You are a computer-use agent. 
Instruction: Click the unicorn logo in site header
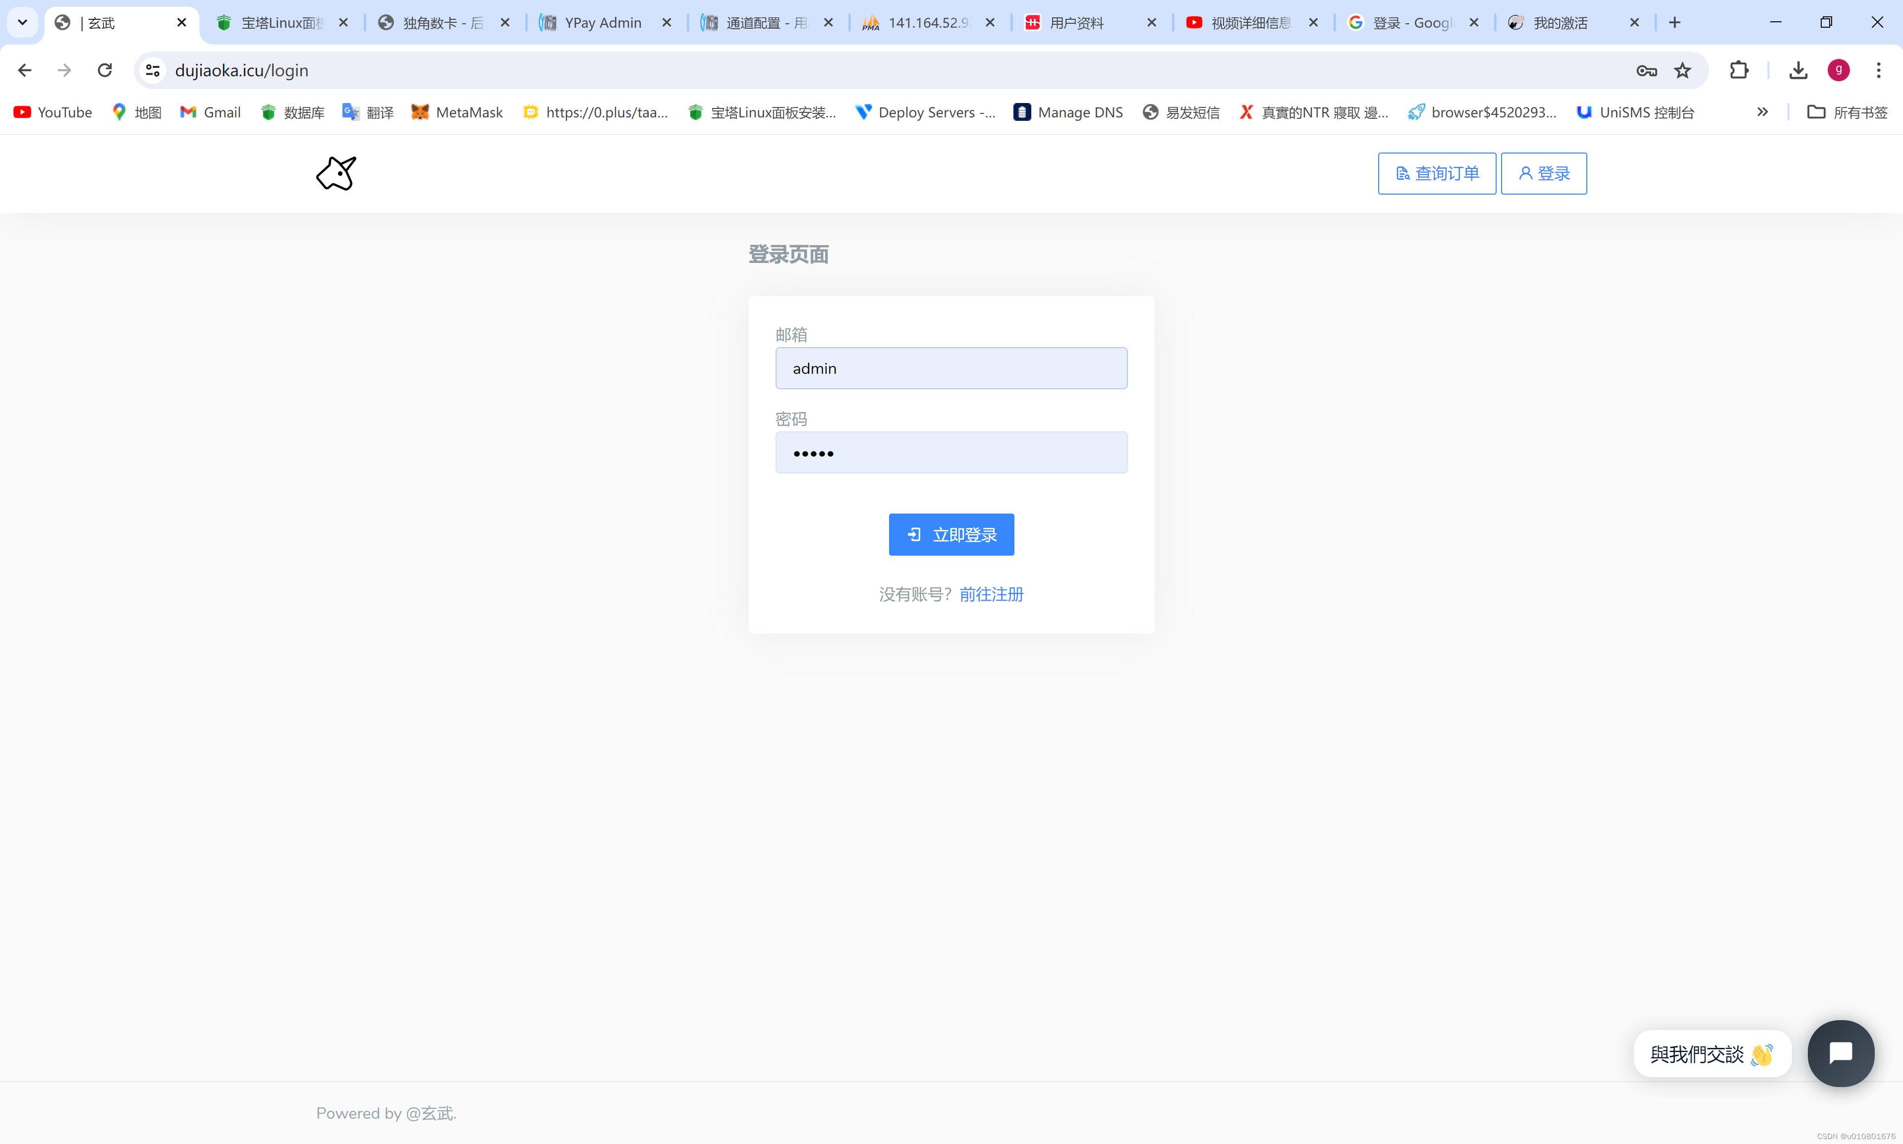(336, 173)
